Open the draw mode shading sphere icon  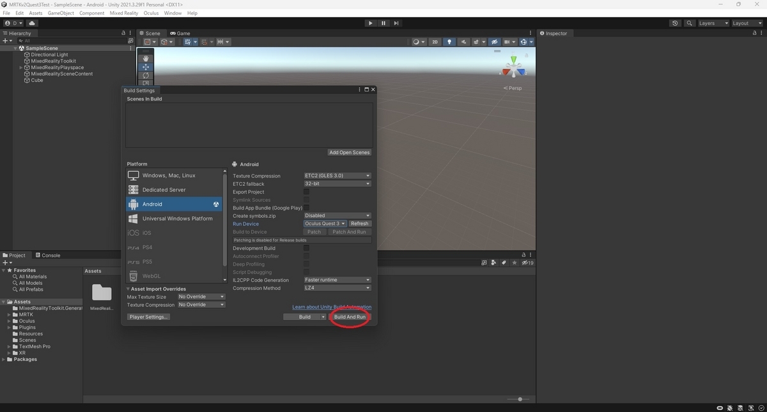tap(418, 42)
